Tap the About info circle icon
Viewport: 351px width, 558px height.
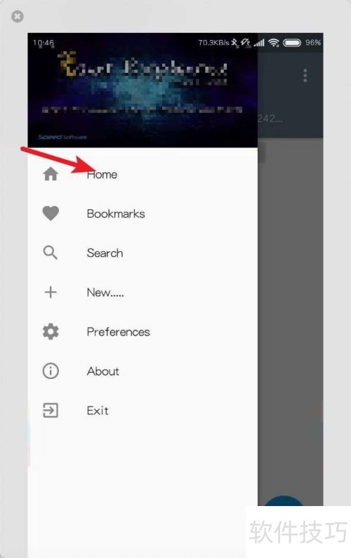pyautogui.click(x=51, y=371)
